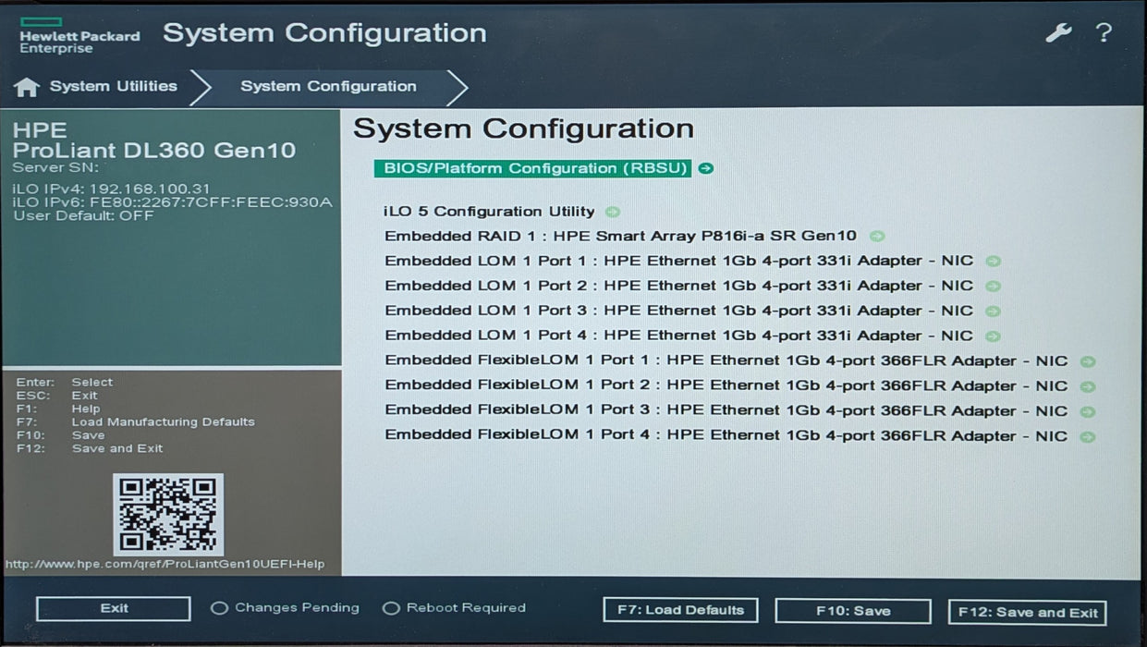Toggle the Reboot Required radio indicator

391,608
